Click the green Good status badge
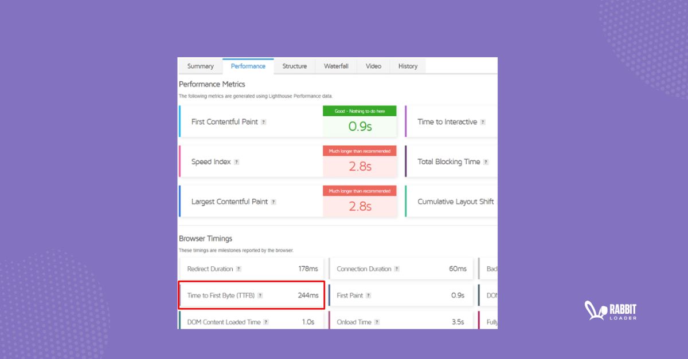 (x=359, y=110)
